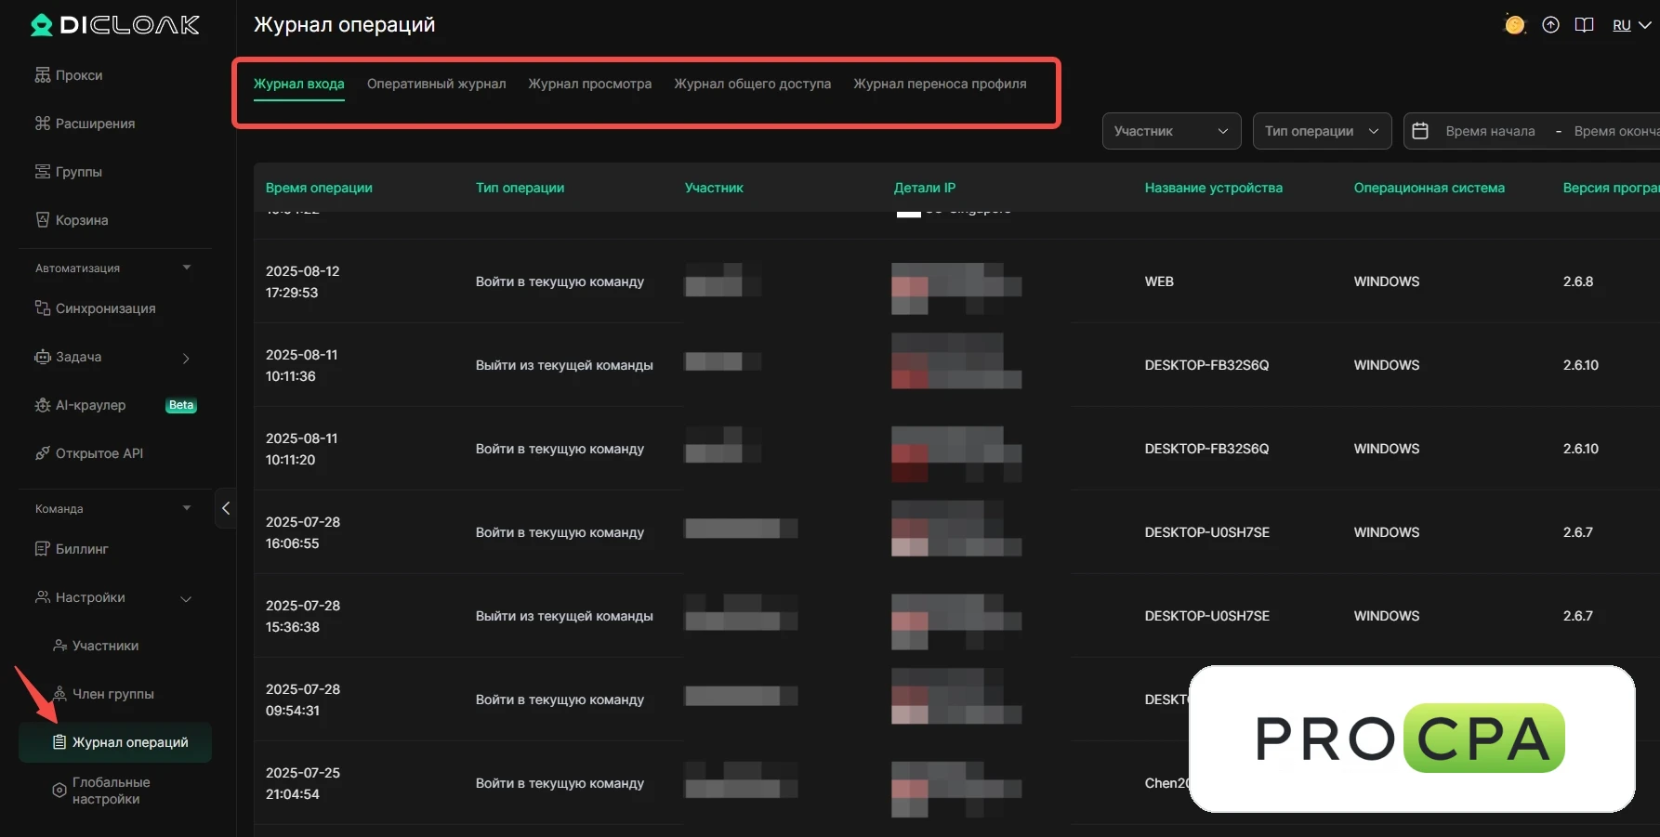This screenshot has height=837, width=1660.
Task: Open the Участник filter dropdown
Action: [x=1171, y=131]
